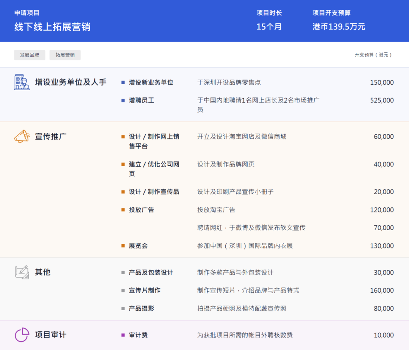Click description 于深圳开设品牌零售点
This screenshot has height=350, width=409.
pos(229,83)
